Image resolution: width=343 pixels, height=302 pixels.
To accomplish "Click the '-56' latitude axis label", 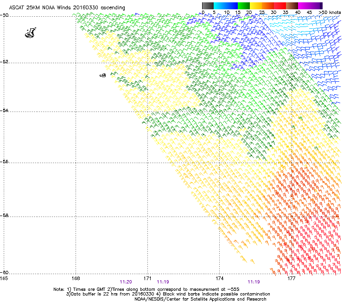I will click(x=4, y=161).
